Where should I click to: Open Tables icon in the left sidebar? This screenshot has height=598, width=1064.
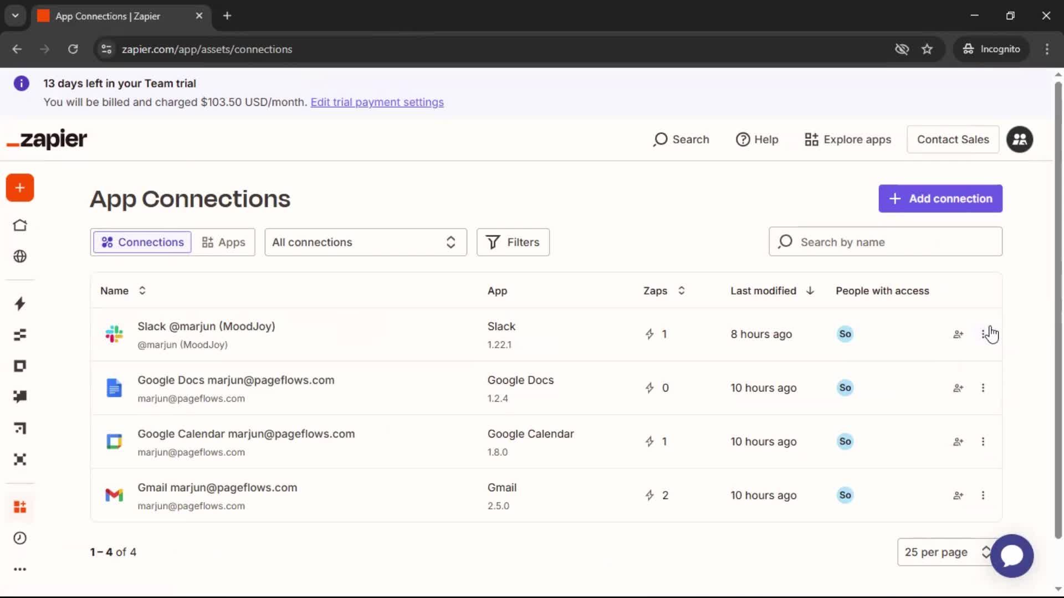pos(20,335)
